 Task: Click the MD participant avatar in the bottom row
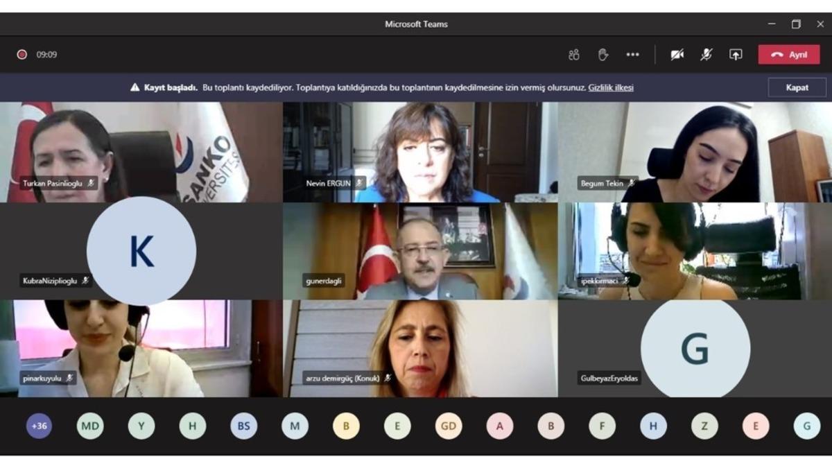(x=91, y=426)
